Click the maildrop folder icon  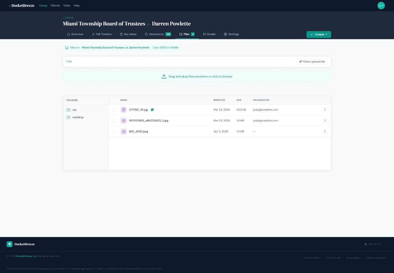pos(69,117)
